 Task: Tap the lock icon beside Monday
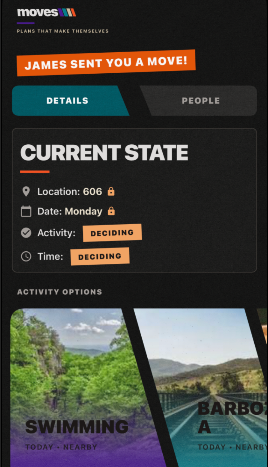click(111, 211)
